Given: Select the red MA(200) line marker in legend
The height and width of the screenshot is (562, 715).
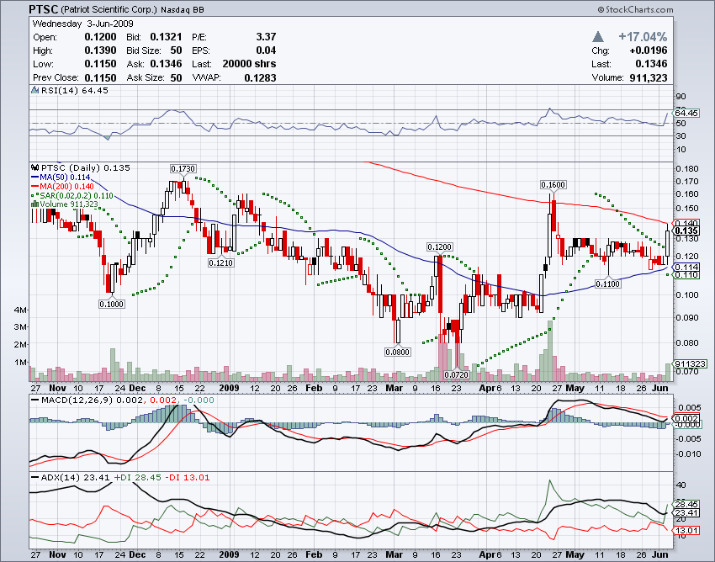Looking at the screenshot, I should 35,186.
